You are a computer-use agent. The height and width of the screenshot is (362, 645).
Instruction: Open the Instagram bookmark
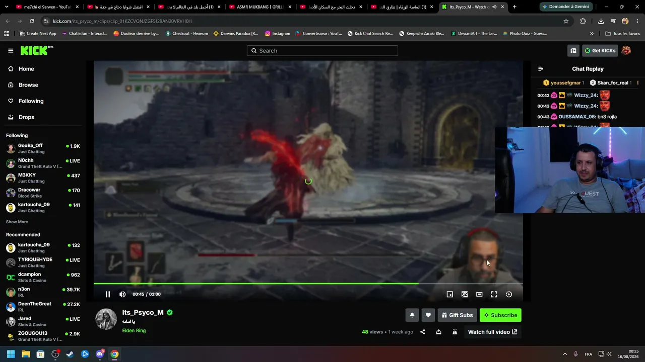coord(278,34)
